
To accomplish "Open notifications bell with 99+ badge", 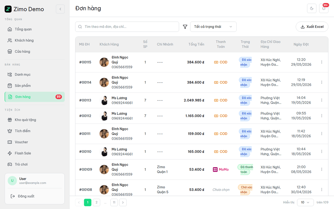I will 324,8.
